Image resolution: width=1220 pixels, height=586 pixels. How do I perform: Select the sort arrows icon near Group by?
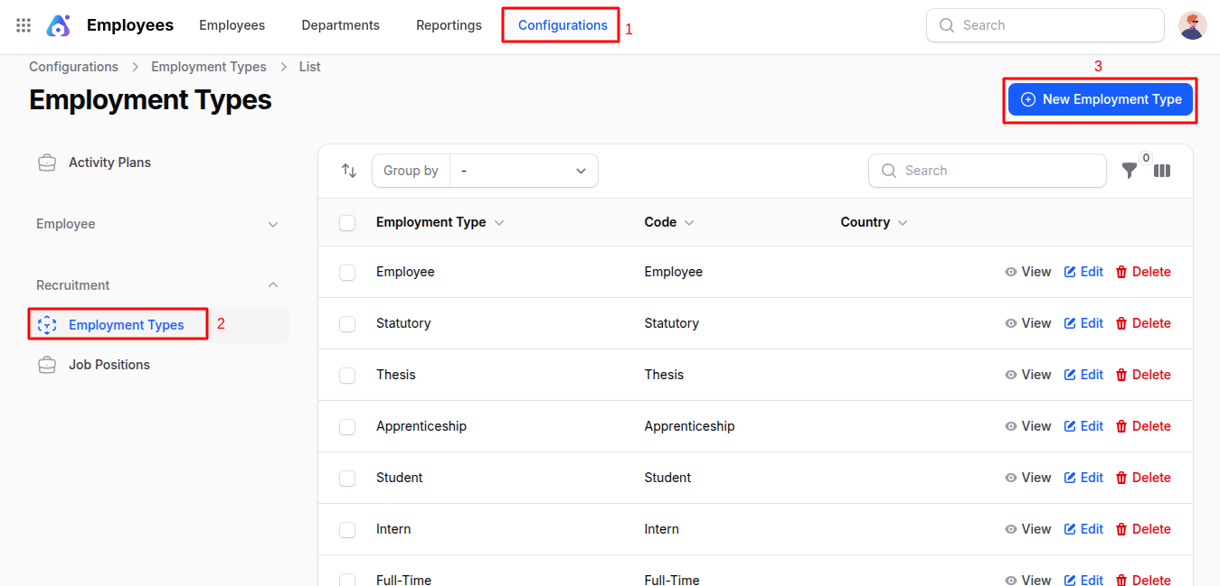click(348, 170)
